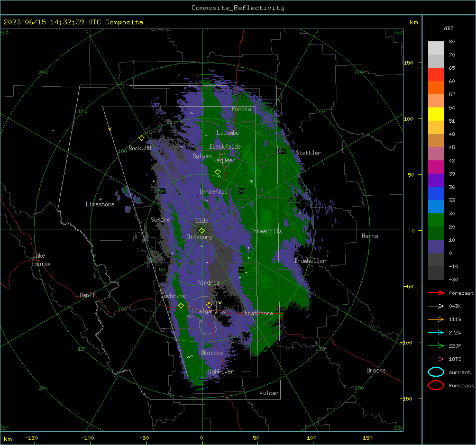Pick the magenta 18TS arrow symbol
This screenshot has height=445, width=476.
[436, 359]
